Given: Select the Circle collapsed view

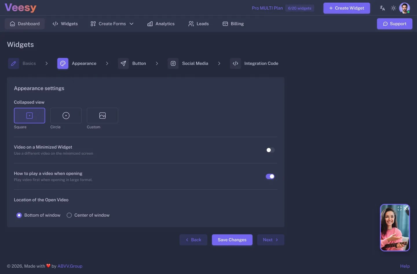Looking at the screenshot, I should (x=66, y=116).
